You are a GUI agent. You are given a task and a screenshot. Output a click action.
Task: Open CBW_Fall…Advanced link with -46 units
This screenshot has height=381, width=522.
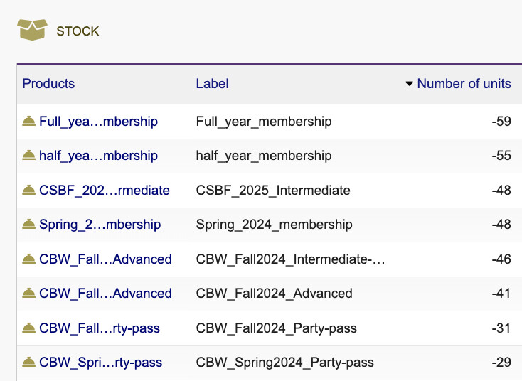[x=105, y=259]
